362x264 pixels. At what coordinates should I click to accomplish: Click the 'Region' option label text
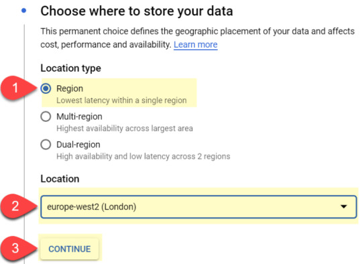coord(70,88)
